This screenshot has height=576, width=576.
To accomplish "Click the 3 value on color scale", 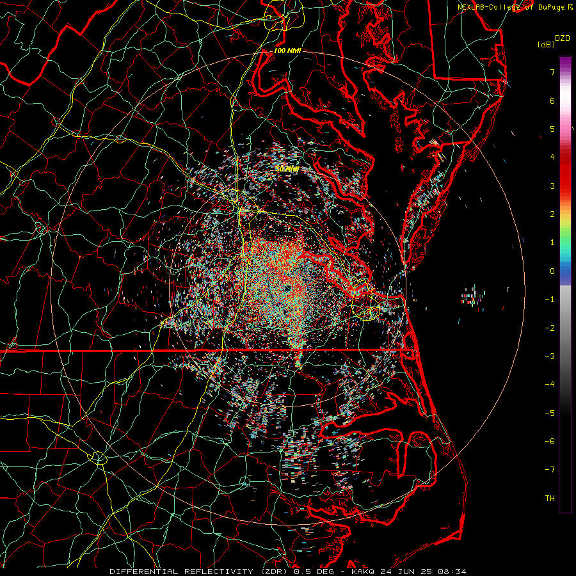I will (x=552, y=186).
